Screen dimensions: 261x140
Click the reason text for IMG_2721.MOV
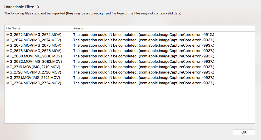144,77
